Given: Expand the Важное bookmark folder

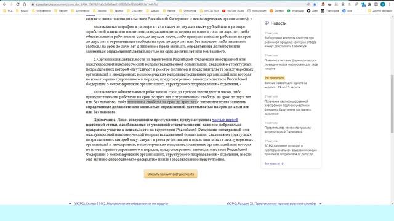Looking at the screenshot, I should click(x=116, y=11).
